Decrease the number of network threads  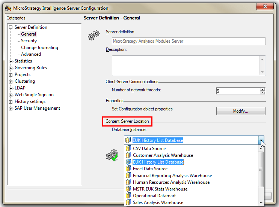click(262, 93)
